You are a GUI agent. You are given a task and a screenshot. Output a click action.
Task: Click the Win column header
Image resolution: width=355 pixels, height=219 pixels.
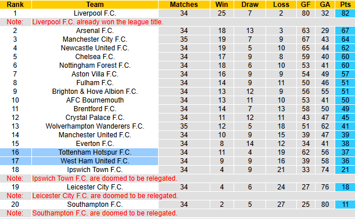pyautogui.click(x=221, y=5)
